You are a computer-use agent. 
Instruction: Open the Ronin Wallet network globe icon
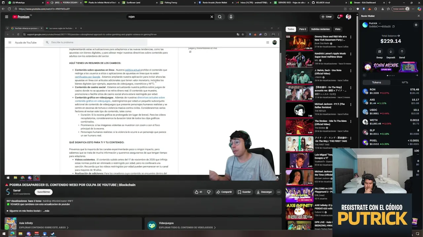pos(416,25)
